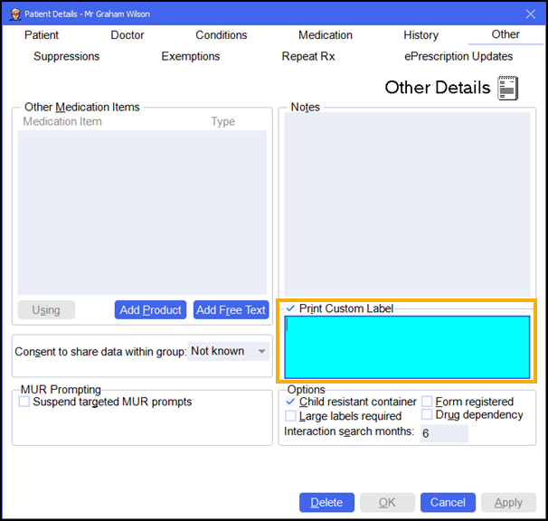Click the patient avatar icon in title bar
Screen dimensions: 548x521
click(x=15, y=14)
